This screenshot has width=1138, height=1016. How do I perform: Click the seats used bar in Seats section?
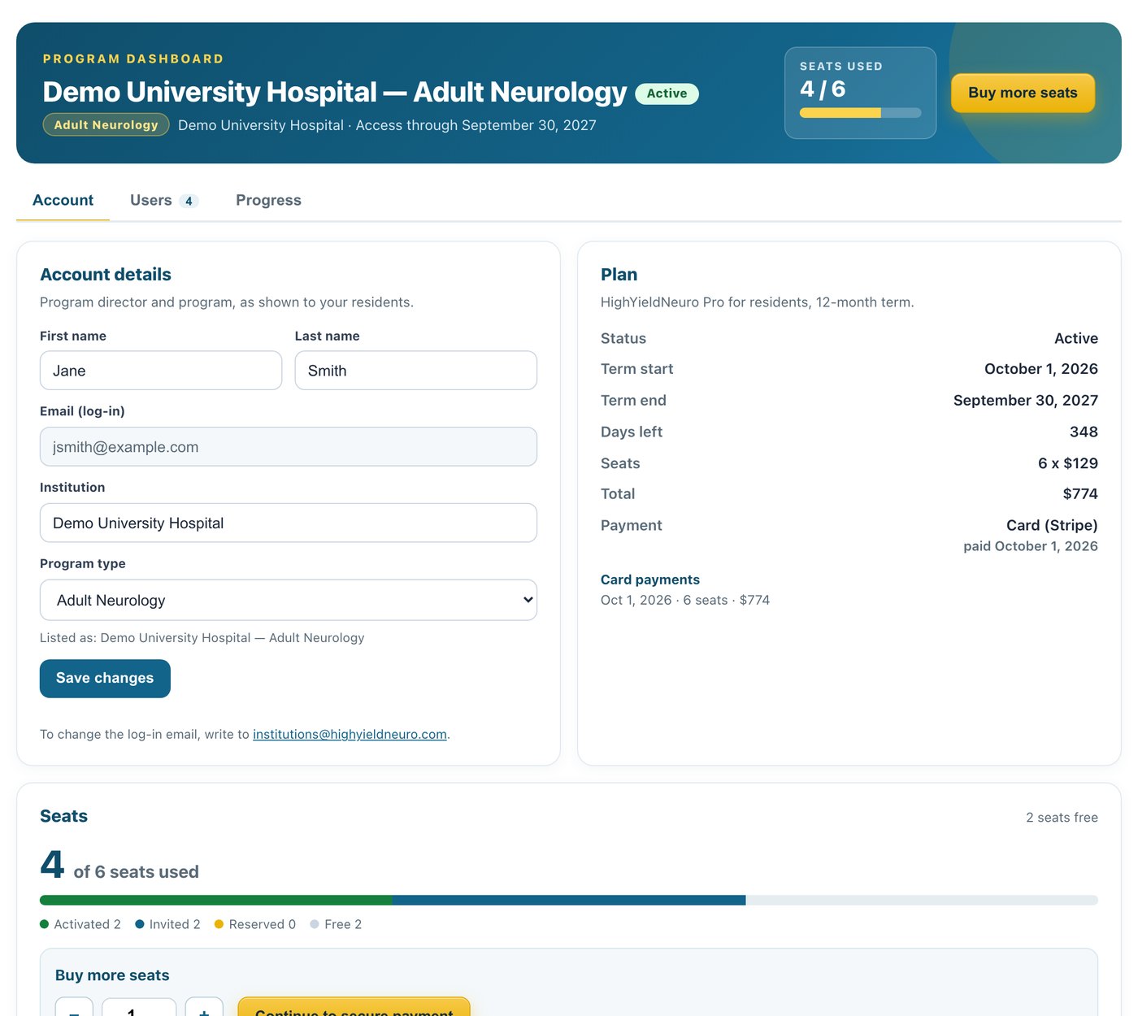[569, 900]
